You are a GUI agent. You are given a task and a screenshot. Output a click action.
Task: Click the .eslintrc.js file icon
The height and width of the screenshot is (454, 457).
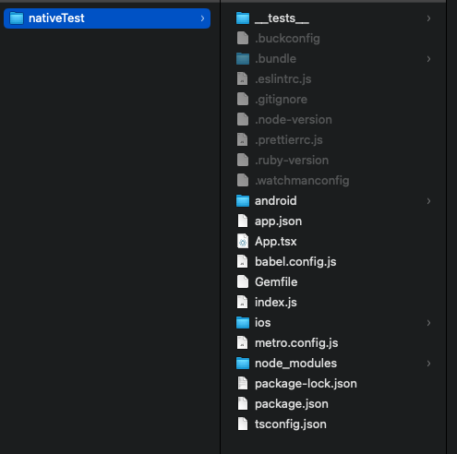[243, 79]
